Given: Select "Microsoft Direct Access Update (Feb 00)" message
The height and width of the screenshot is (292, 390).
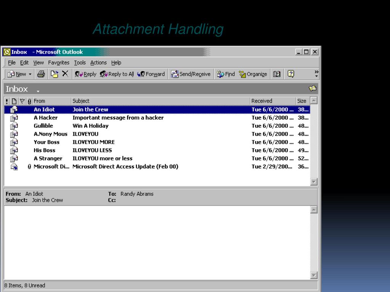Looking at the screenshot, I should [x=157, y=167].
